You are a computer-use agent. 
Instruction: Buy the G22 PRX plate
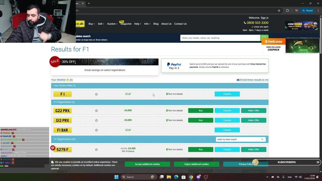point(201,111)
